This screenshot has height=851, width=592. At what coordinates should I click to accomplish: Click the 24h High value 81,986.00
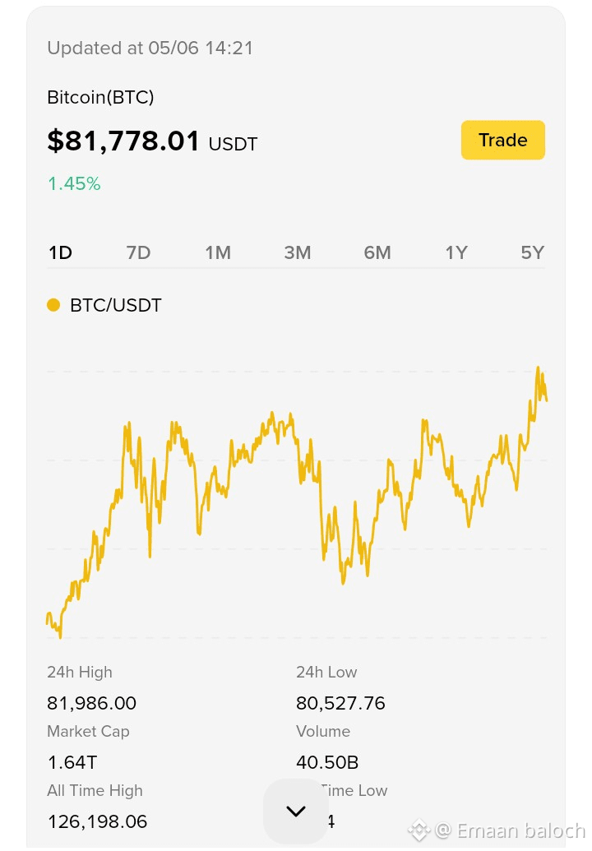click(x=92, y=703)
